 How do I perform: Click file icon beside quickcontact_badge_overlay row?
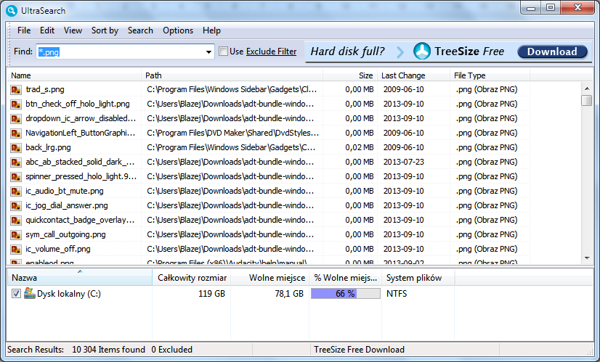click(16, 221)
